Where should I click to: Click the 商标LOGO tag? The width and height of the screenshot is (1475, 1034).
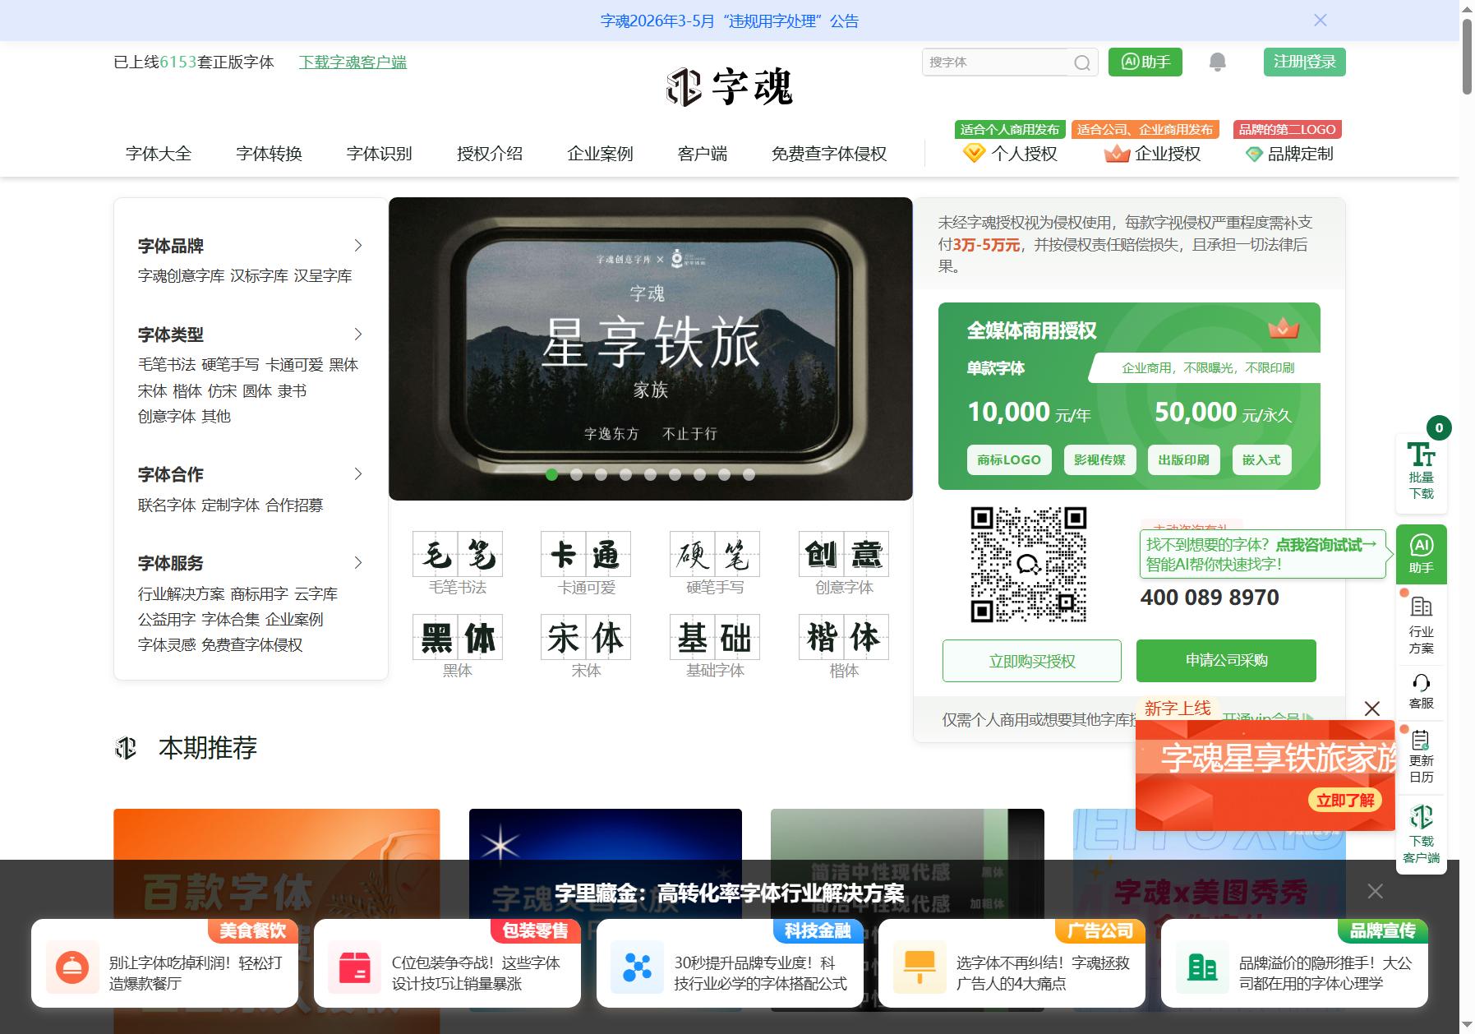1009,460
